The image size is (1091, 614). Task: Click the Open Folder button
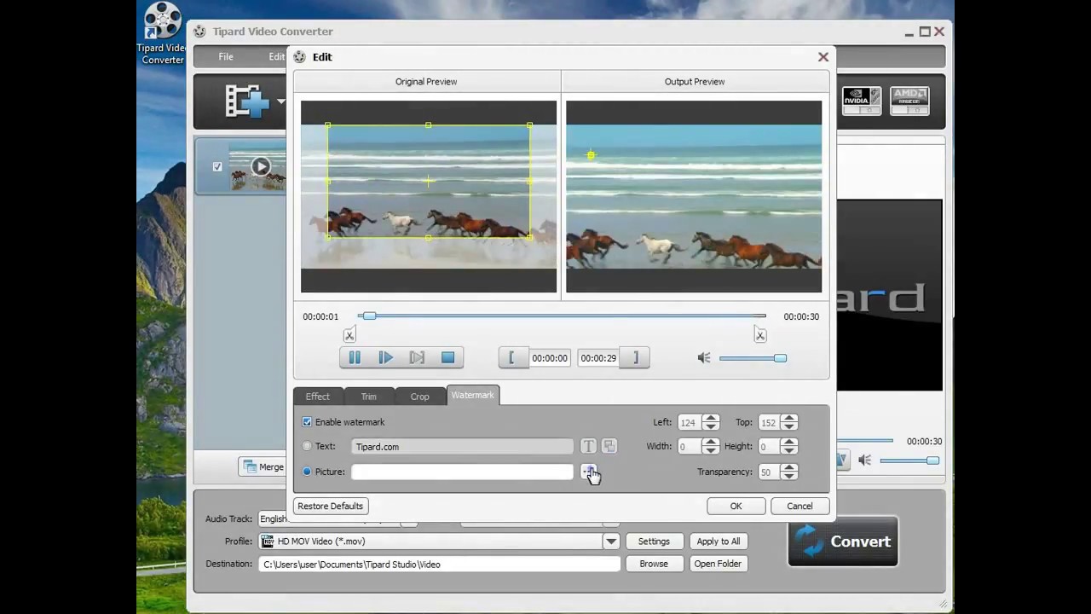[x=718, y=564]
